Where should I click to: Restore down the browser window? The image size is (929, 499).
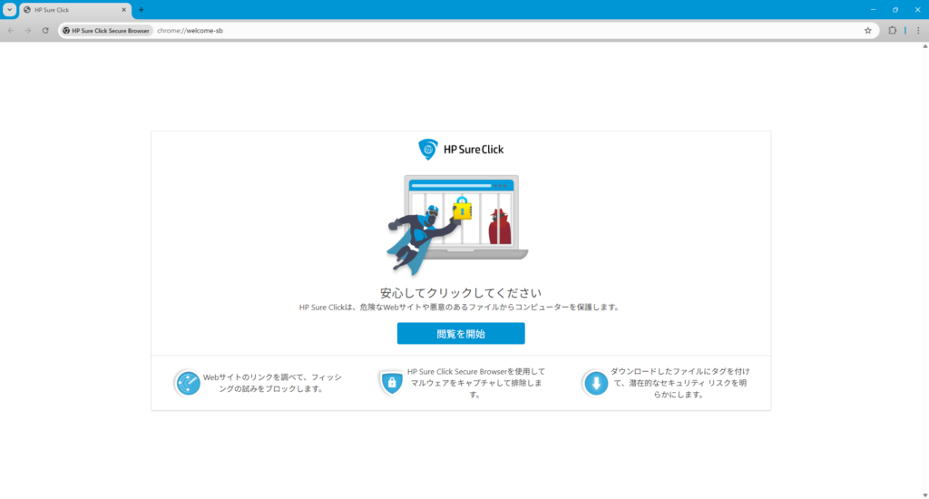(895, 9)
